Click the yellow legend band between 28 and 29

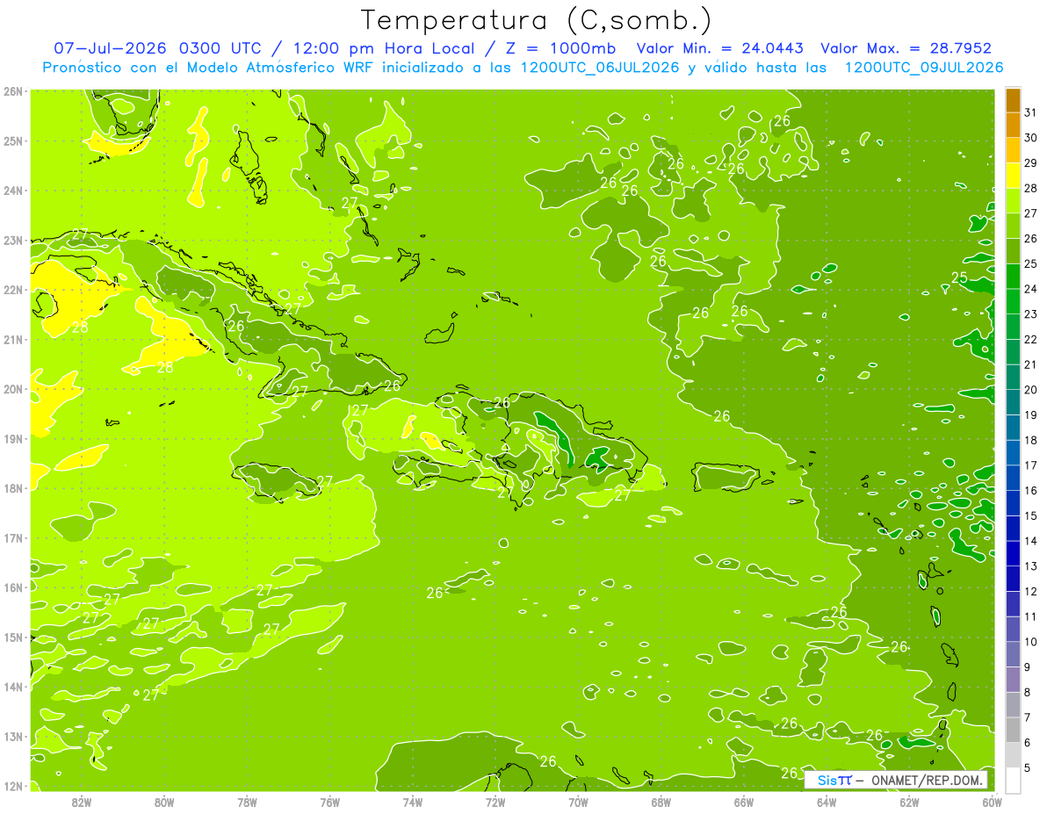pos(1013,176)
